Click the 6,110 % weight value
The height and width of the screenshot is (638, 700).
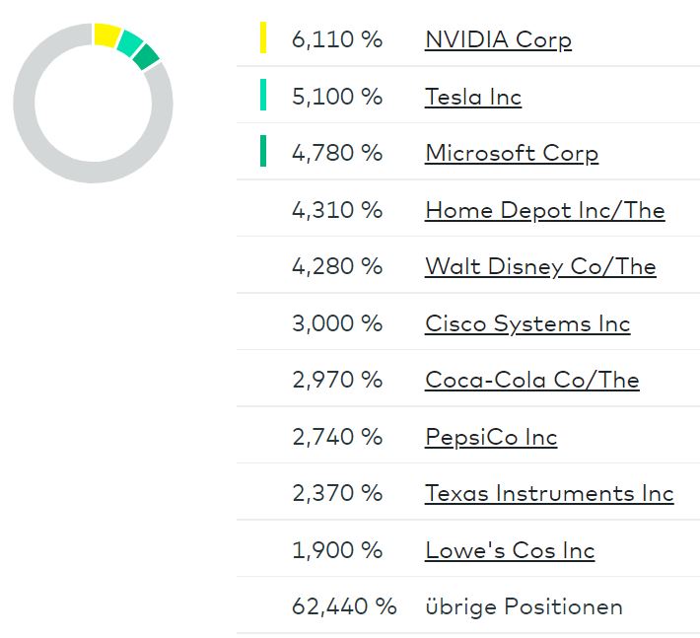[x=336, y=39]
